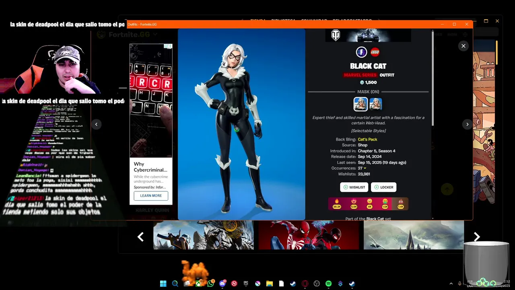Advance the Steam carousel with right arrow

click(477, 237)
